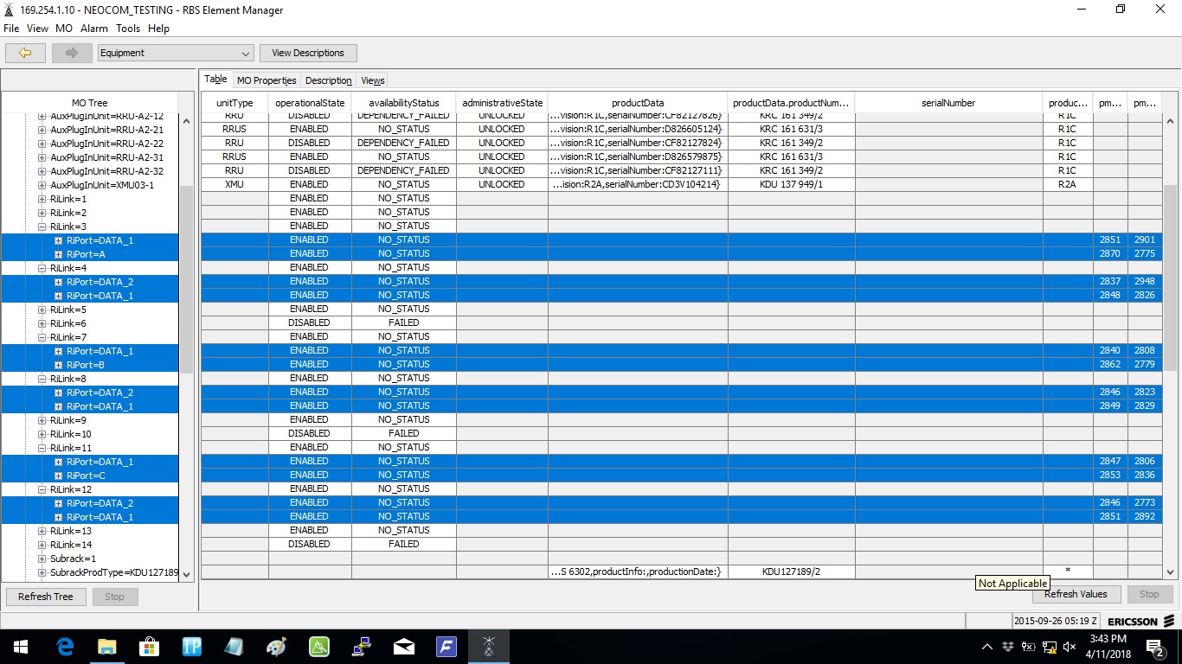
Task: Open the File menu
Action: [x=11, y=29]
